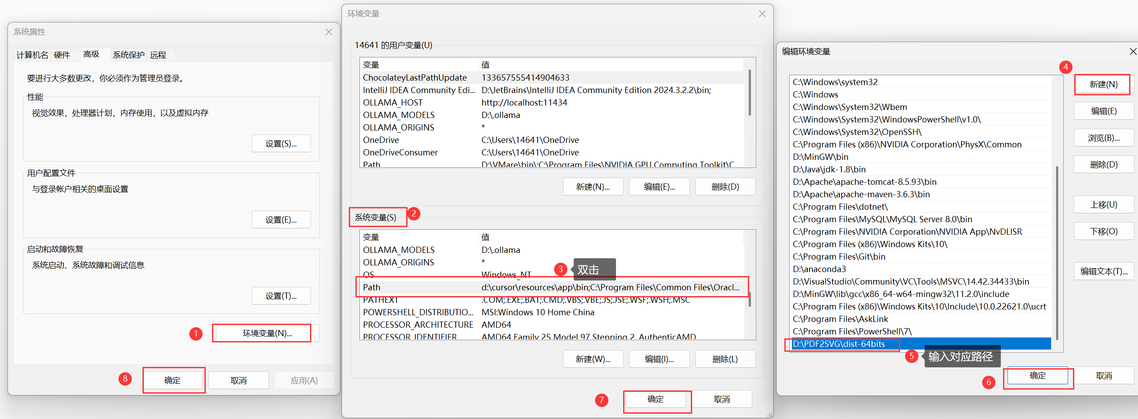Viewport: 1138px width, 419px height.
Task: Click 删除(L) under the system variables list
Action: click(725, 359)
